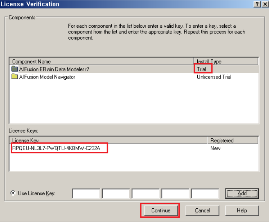Click the third license key input box
This screenshot has height=222, width=269.
pyautogui.click(x=145, y=194)
